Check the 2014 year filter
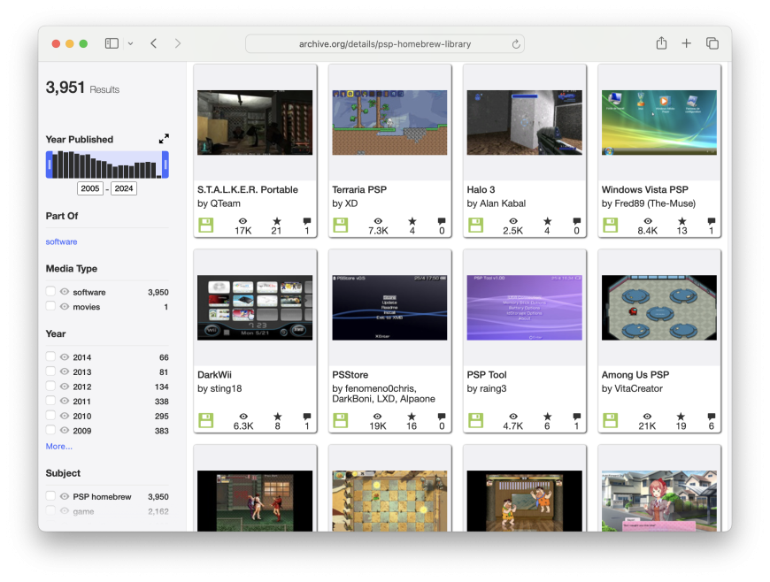The width and height of the screenshot is (770, 582). point(50,356)
